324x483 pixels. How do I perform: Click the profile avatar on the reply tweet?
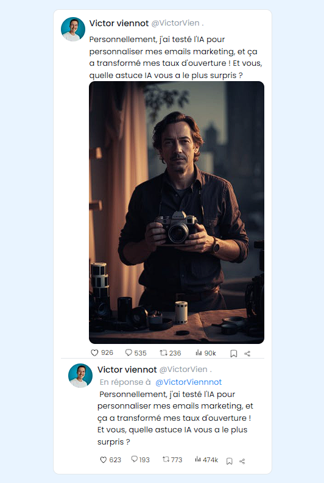[80, 376]
